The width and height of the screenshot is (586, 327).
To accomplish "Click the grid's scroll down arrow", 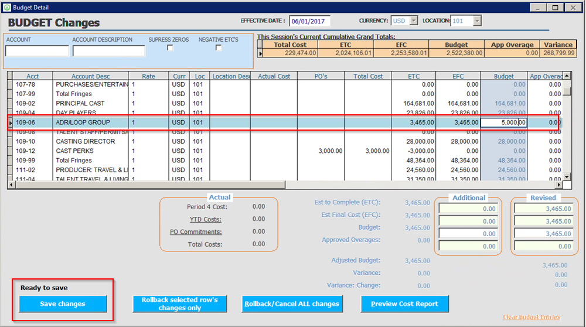I will (567, 177).
